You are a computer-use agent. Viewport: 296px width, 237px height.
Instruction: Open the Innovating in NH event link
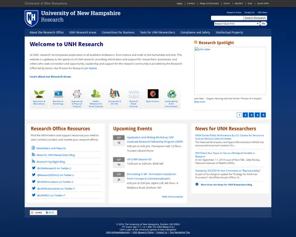pyautogui.click(x=152, y=176)
